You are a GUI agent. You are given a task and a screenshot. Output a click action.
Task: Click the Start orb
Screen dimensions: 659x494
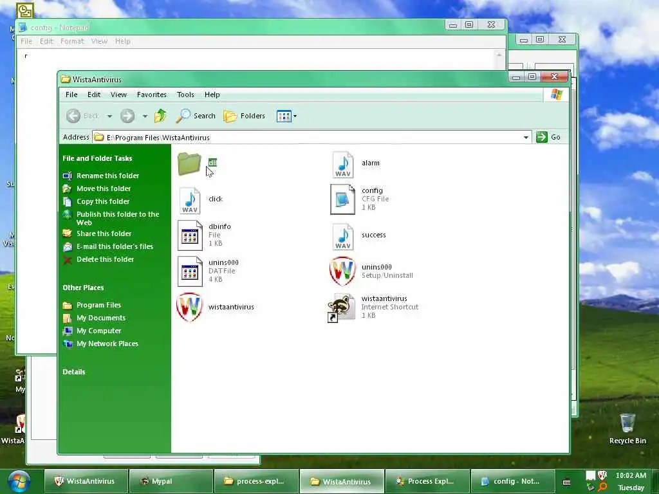(x=19, y=481)
